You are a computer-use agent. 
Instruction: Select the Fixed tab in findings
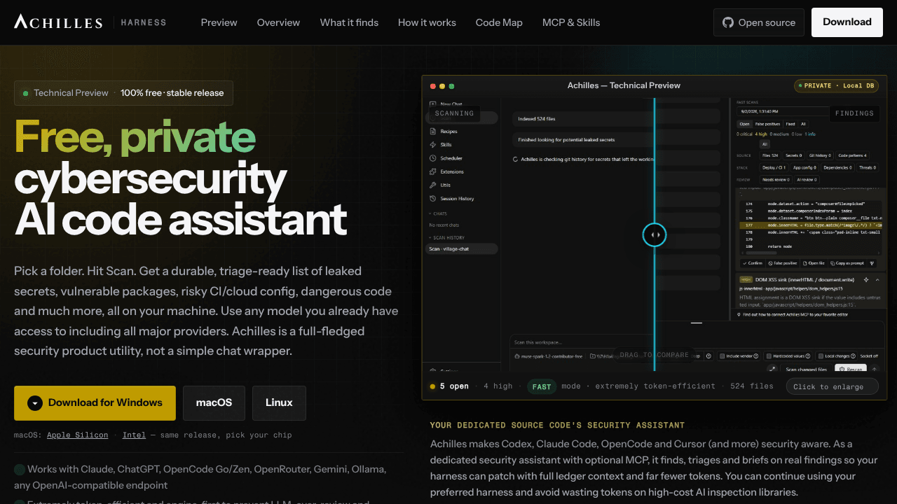(x=790, y=124)
